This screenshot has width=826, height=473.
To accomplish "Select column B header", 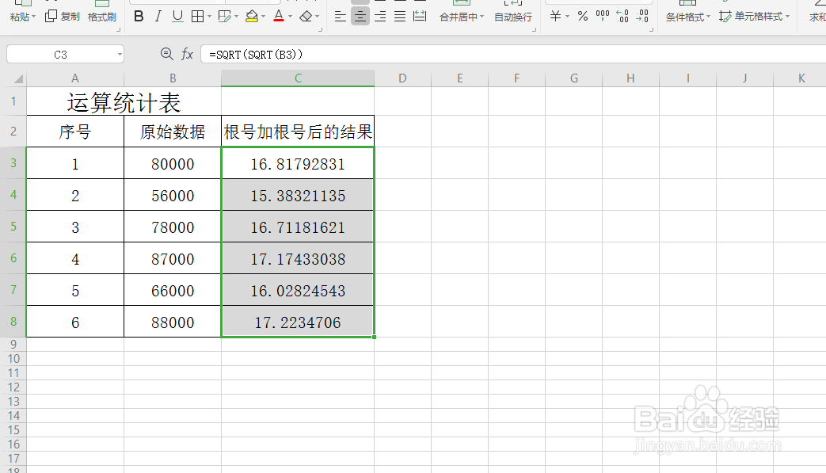I will 173,78.
